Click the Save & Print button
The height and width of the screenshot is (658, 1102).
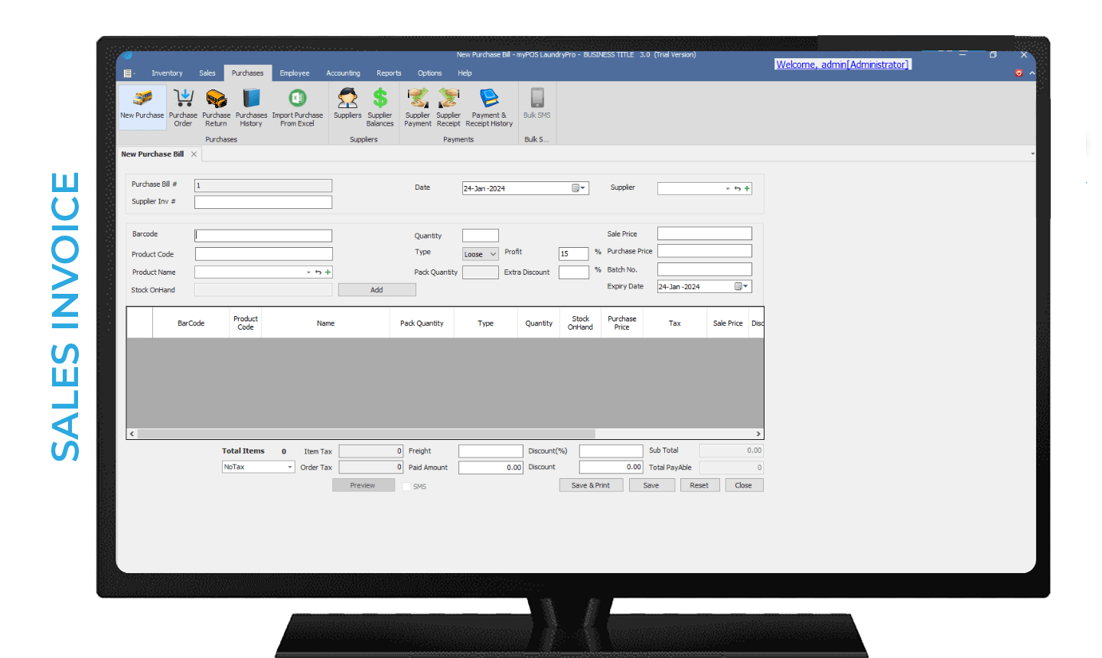[x=590, y=484]
